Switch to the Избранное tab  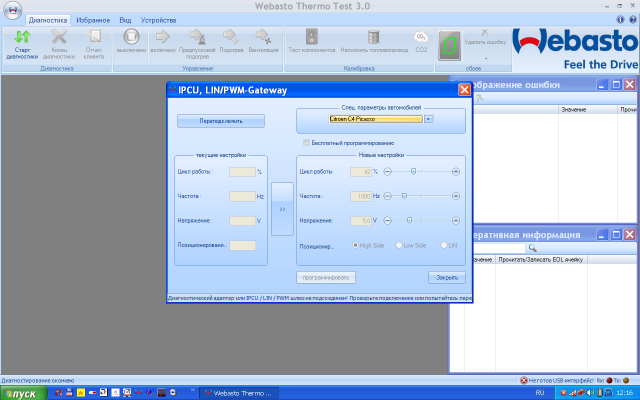coord(93,20)
